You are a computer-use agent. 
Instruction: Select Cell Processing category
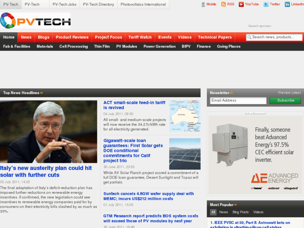74,46
